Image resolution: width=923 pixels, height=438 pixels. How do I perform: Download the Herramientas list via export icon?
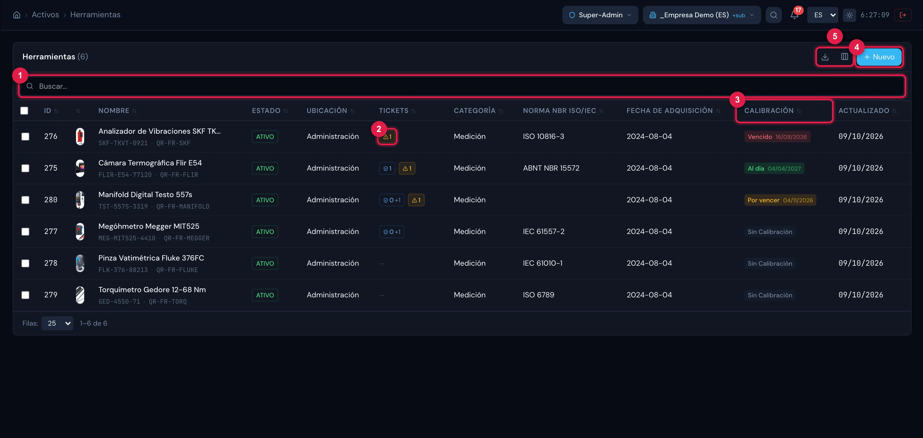click(x=825, y=57)
